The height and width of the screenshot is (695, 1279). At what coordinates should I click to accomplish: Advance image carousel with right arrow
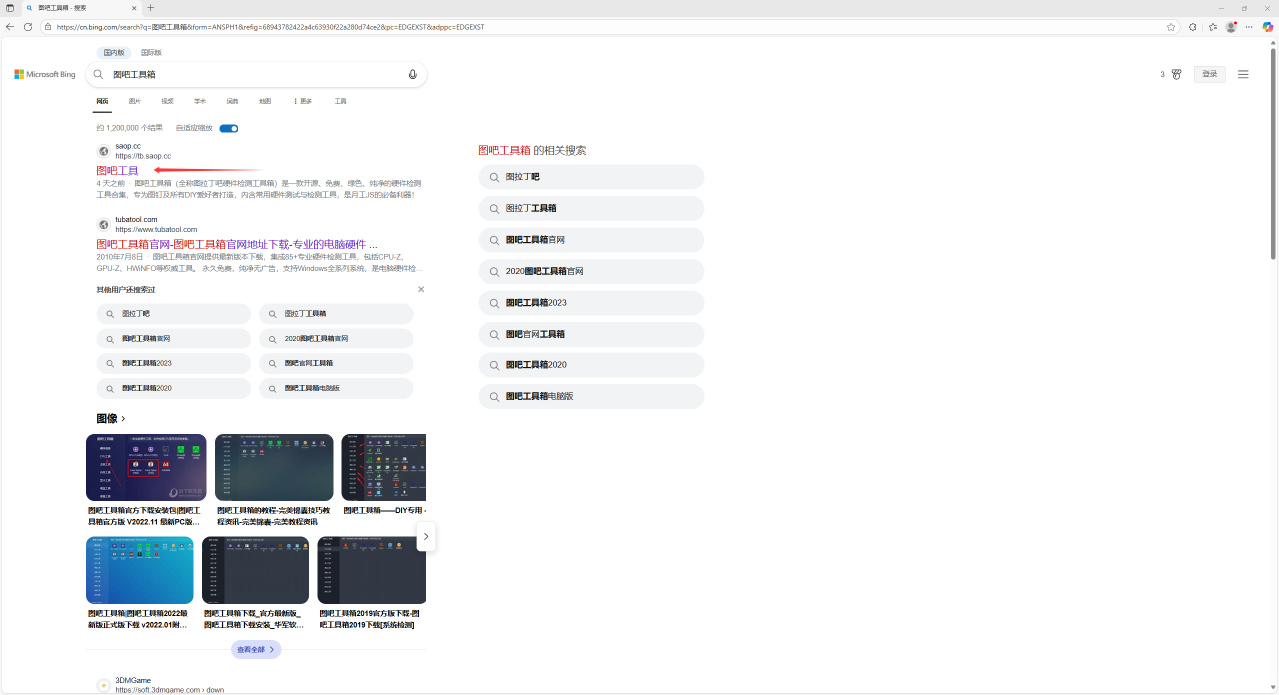pos(426,536)
